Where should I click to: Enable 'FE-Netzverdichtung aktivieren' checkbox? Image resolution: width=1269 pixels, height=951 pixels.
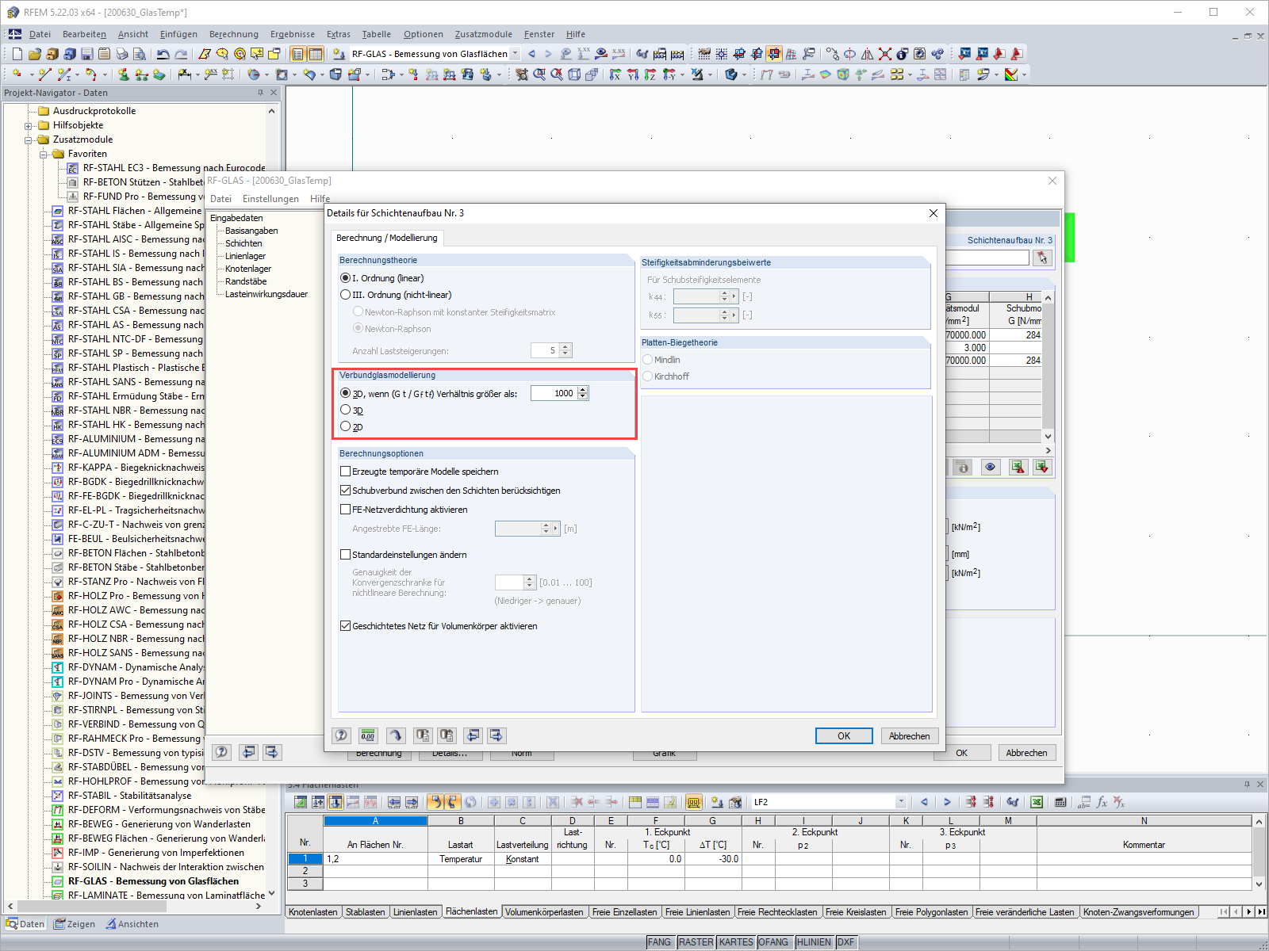(346, 510)
